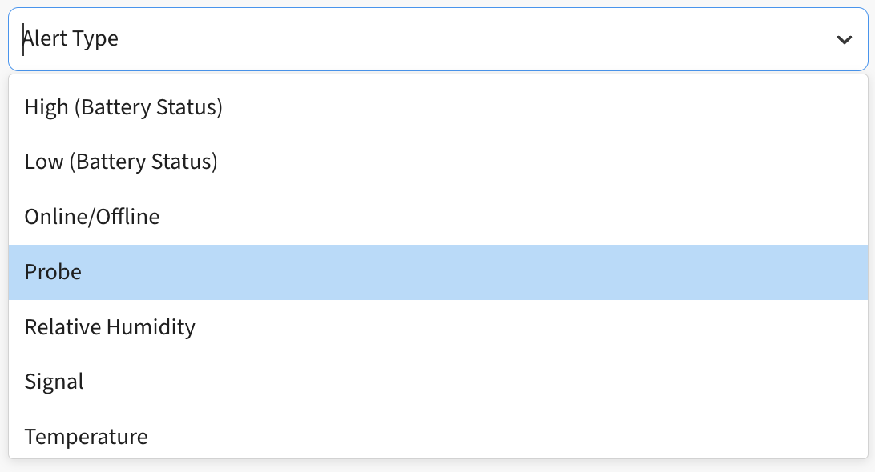Select the Low (Battery Status) option
875x472 pixels.
point(121,162)
